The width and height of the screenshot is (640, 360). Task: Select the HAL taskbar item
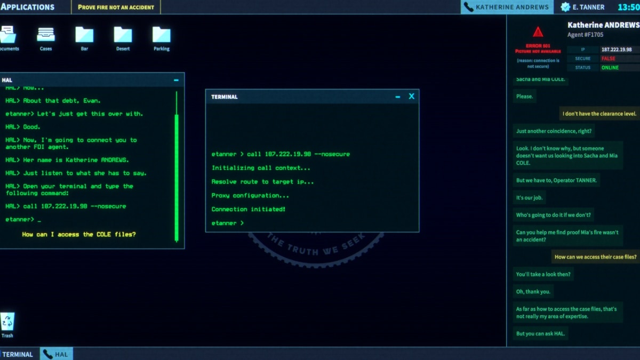[56, 354]
